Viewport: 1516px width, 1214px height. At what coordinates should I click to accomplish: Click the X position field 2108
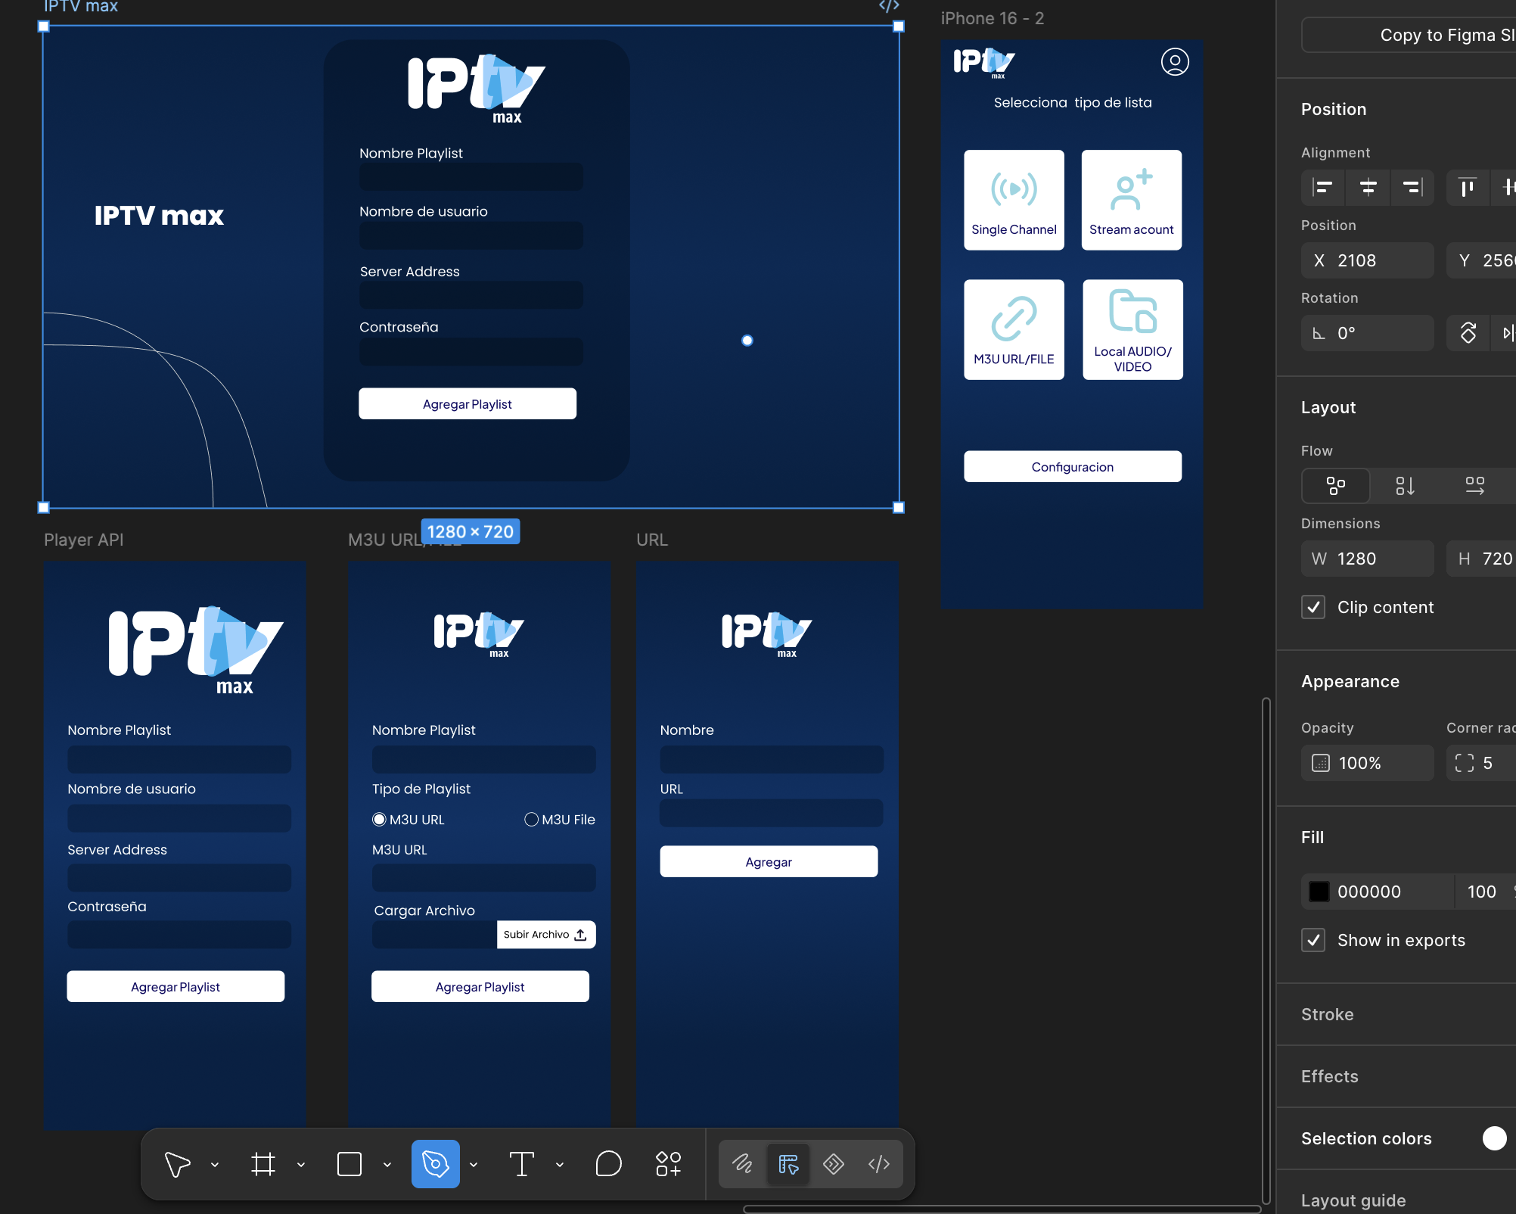point(1368,260)
